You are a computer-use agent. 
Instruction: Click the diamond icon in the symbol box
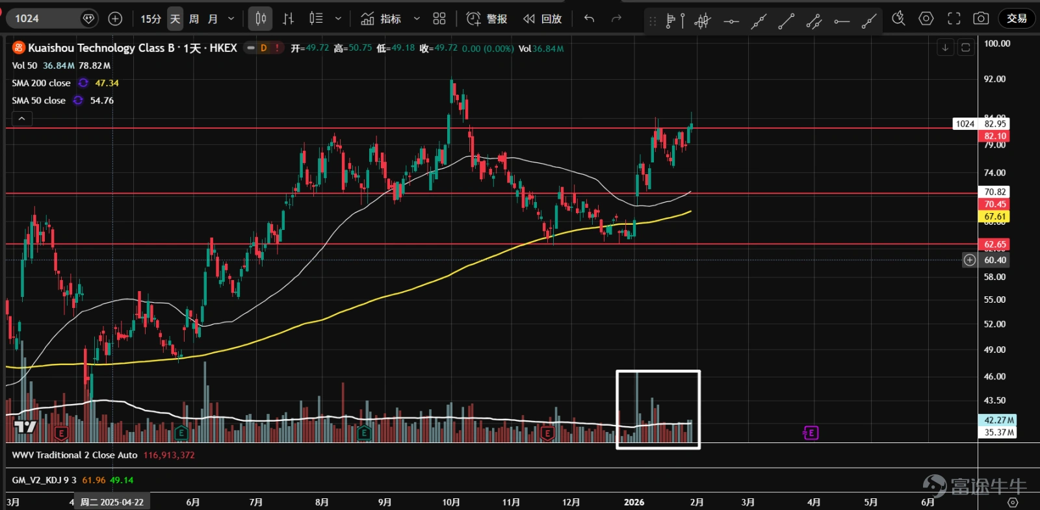tap(89, 18)
